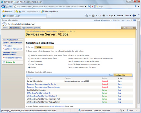
Task: Stop Windows SharePoint Services Incoming E-Mail
Action: click(x=119, y=99)
